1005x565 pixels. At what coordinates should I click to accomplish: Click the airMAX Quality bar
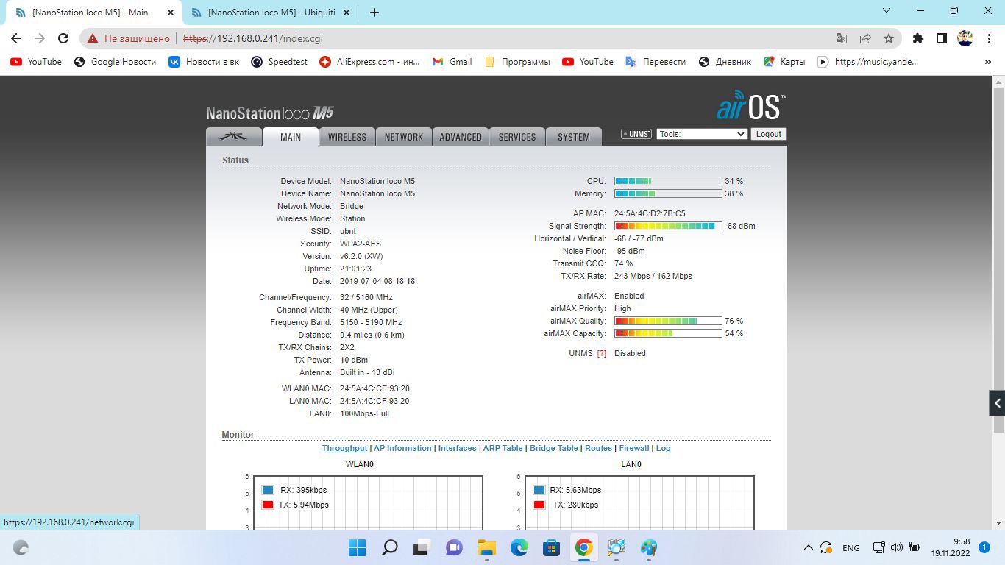tap(668, 321)
